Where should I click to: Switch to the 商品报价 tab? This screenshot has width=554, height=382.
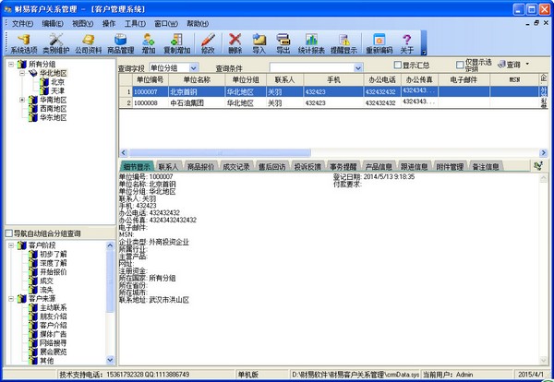pyautogui.click(x=200, y=166)
